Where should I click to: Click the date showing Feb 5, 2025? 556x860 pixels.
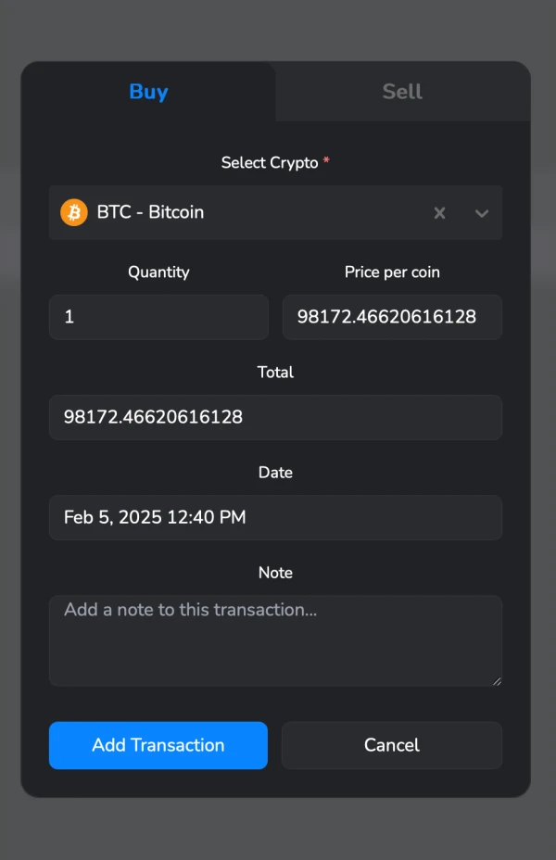coord(154,517)
